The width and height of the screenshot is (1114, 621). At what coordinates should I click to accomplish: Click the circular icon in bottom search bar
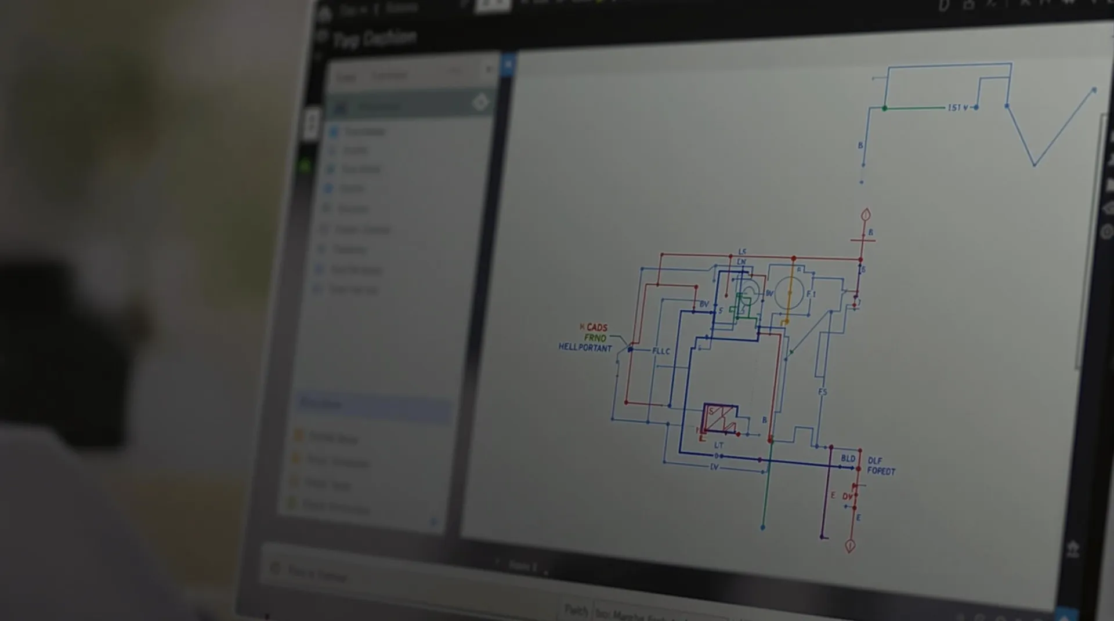[x=276, y=569]
